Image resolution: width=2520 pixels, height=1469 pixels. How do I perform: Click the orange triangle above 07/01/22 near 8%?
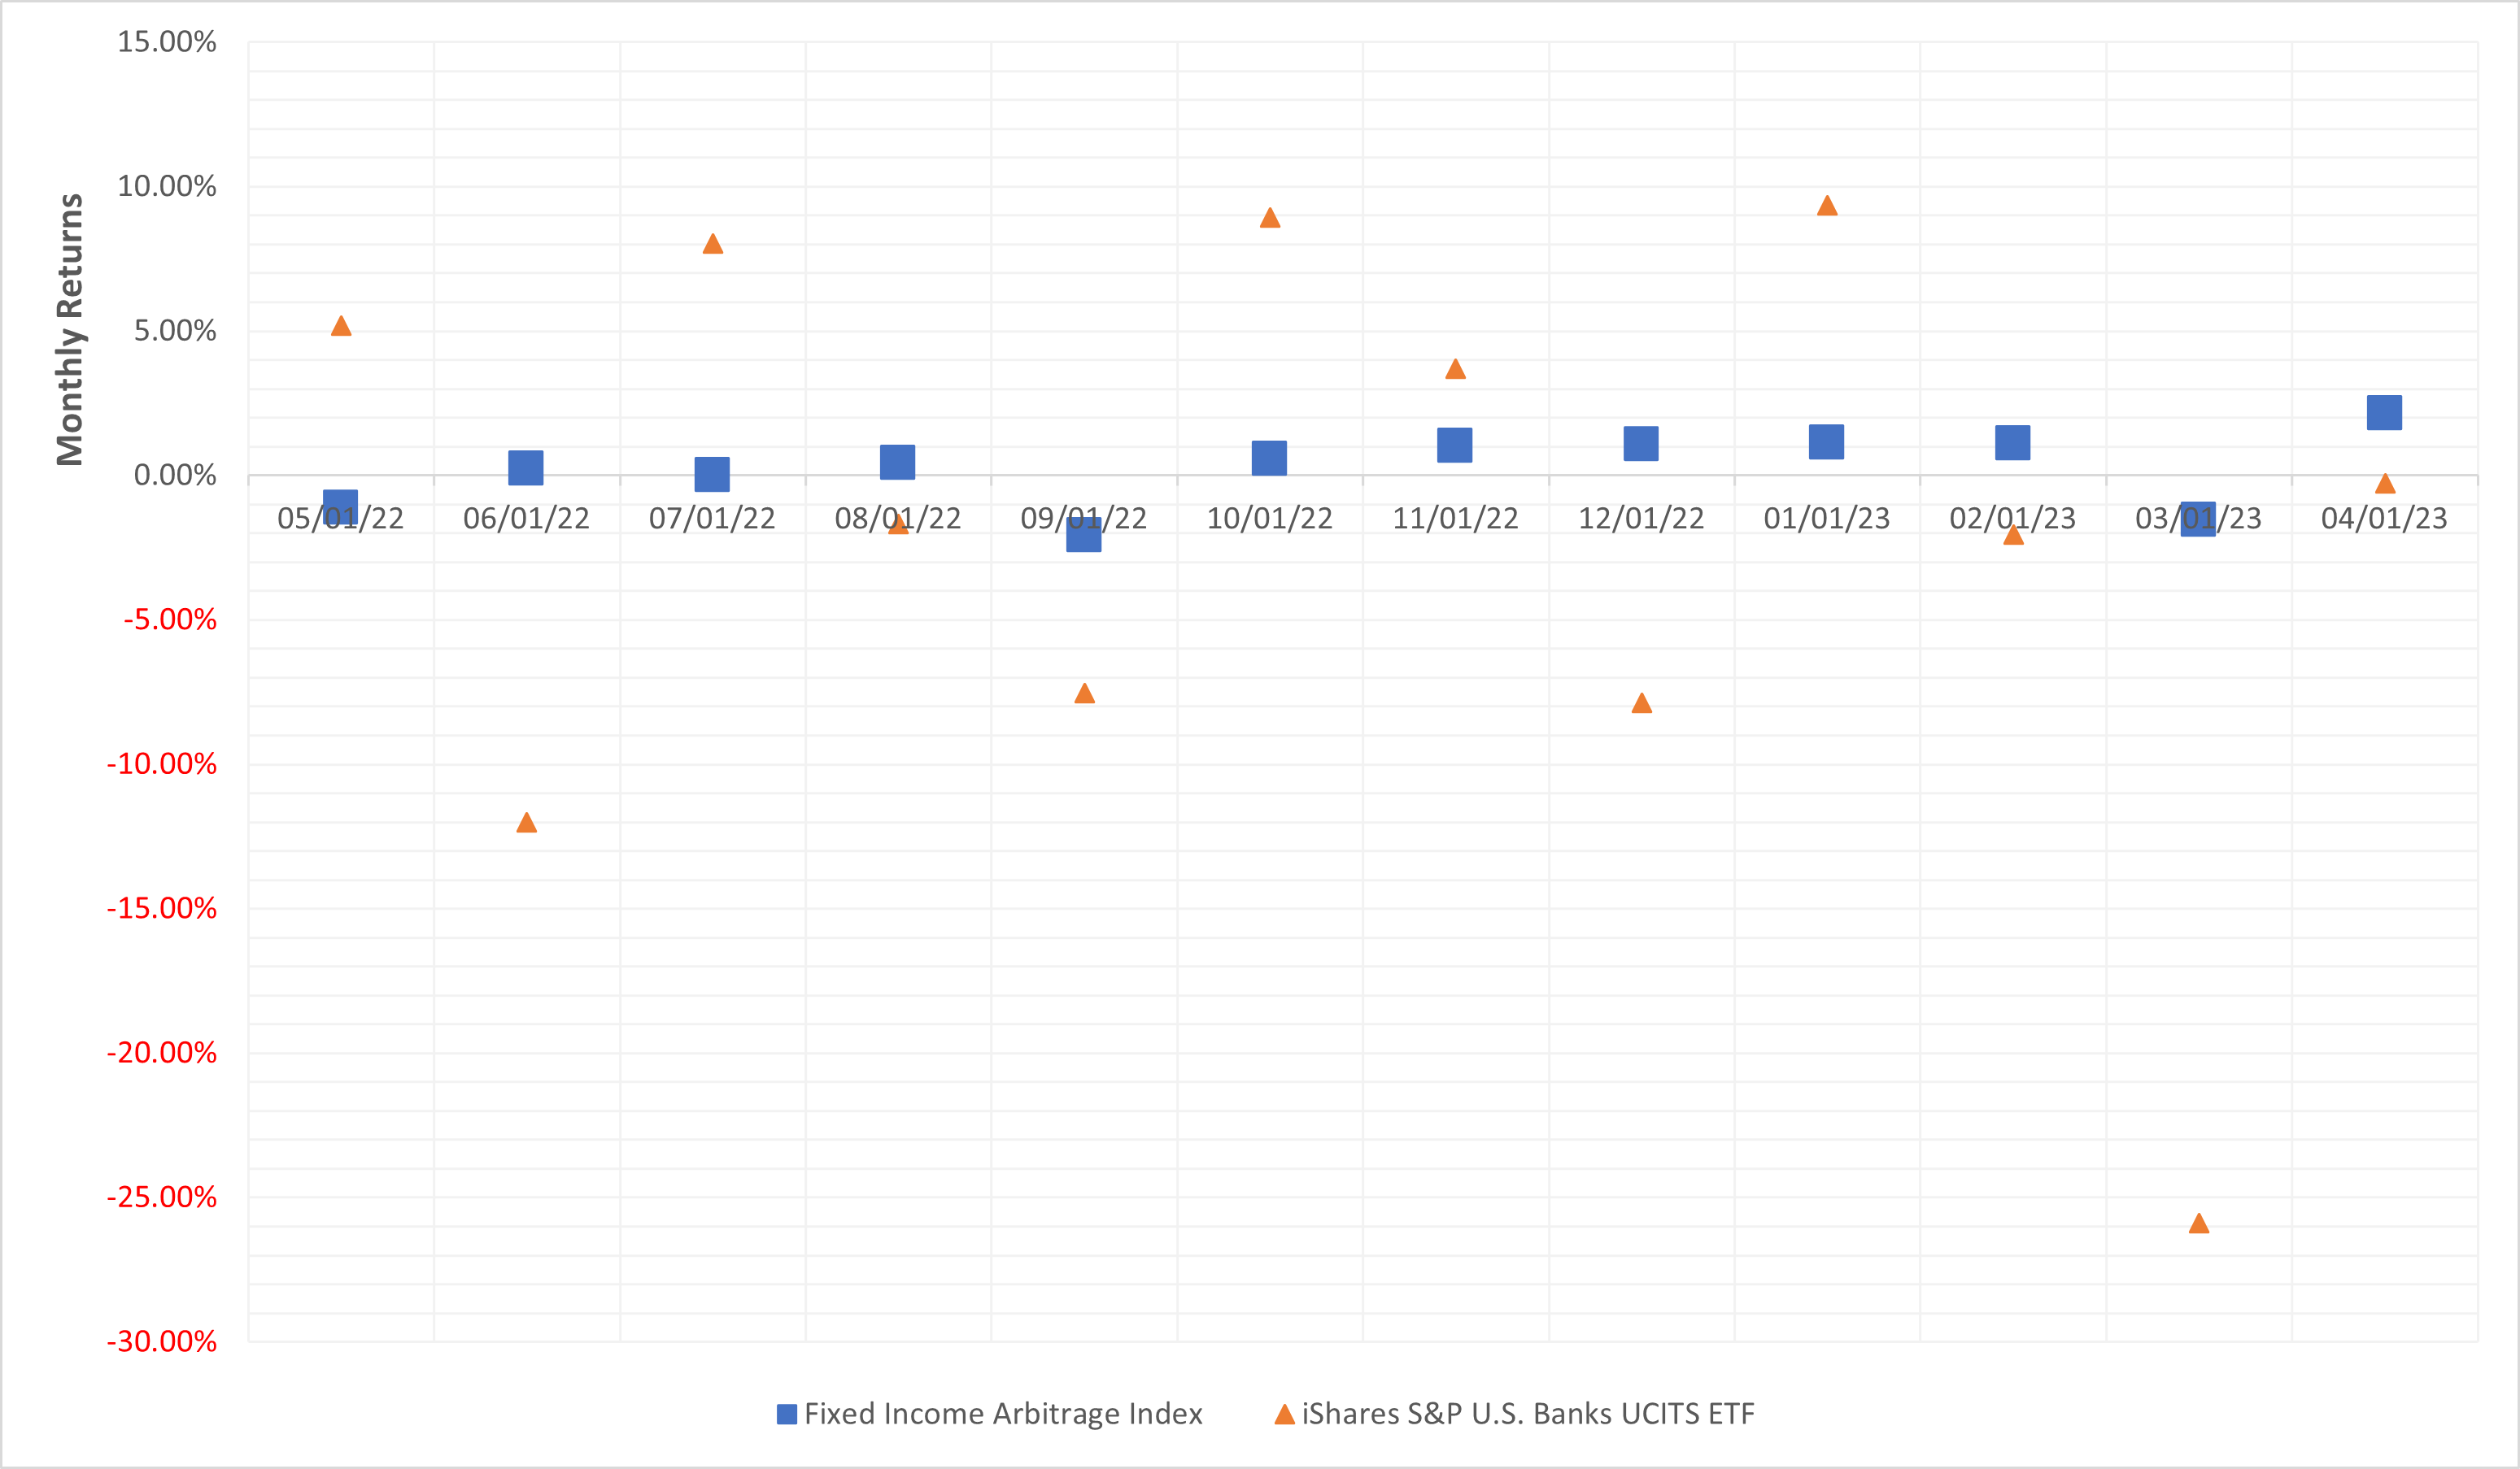pos(713,245)
